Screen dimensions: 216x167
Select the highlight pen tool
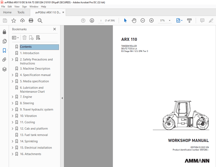(x=211, y=21)
